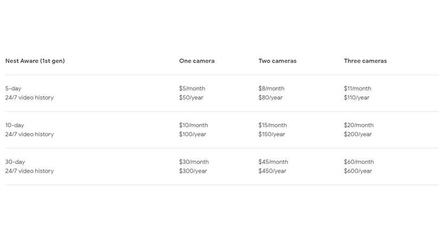This screenshot has height=247, width=439.
Task: Click the $5/month price
Action: tap(192, 88)
